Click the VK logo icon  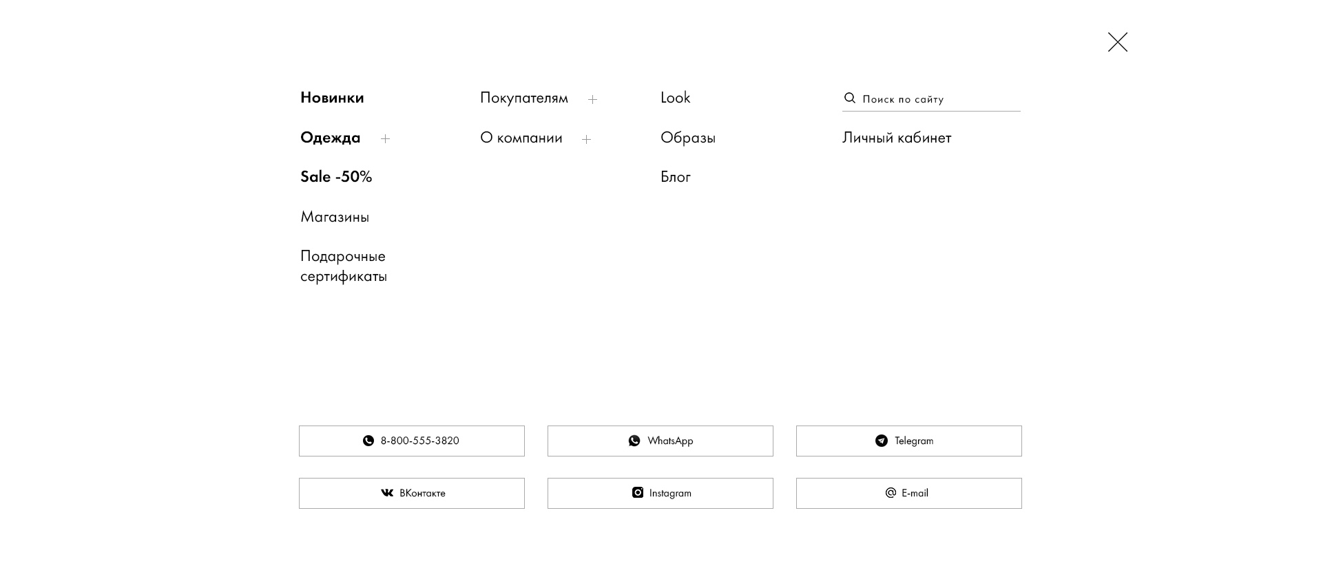tap(387, 493)
